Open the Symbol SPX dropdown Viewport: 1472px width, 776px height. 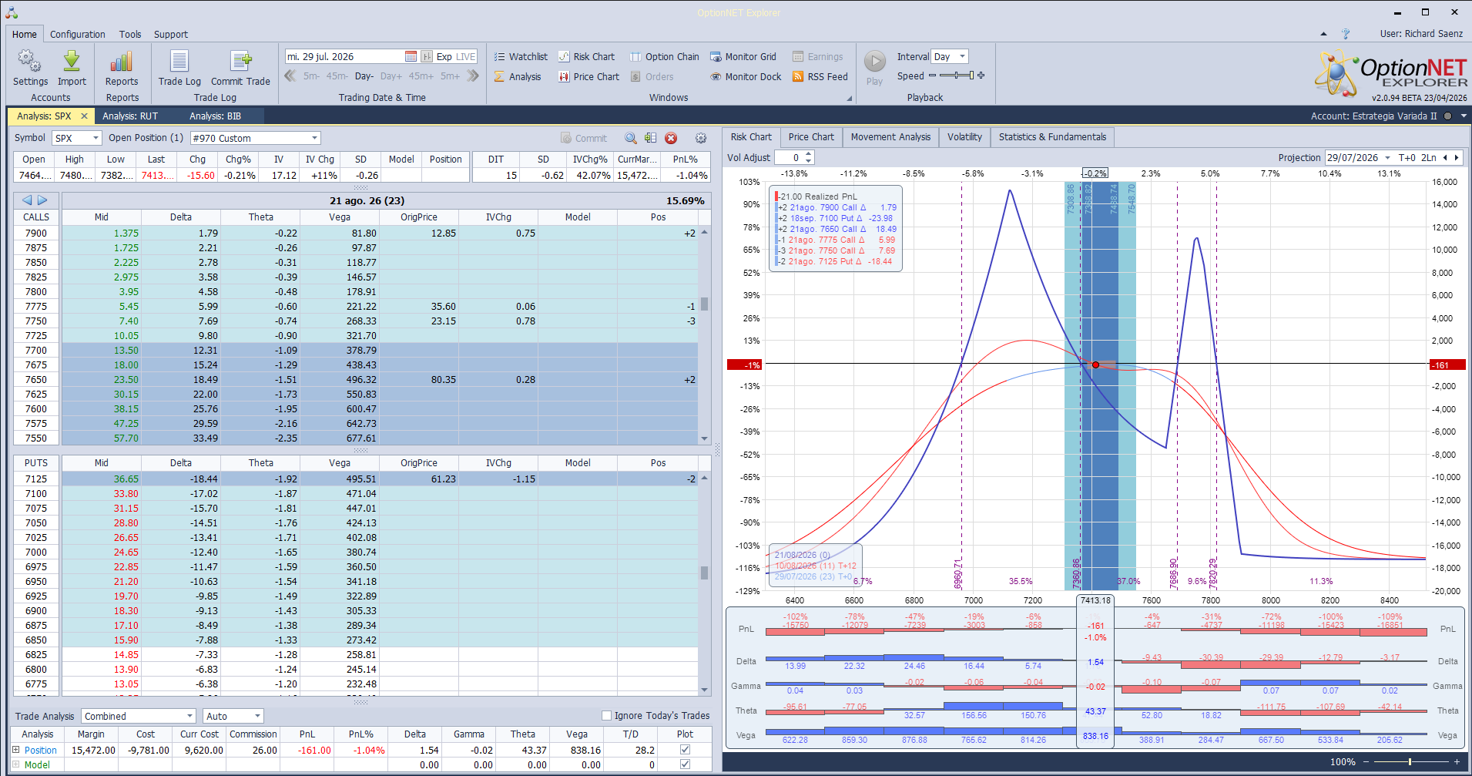point(96,138)
